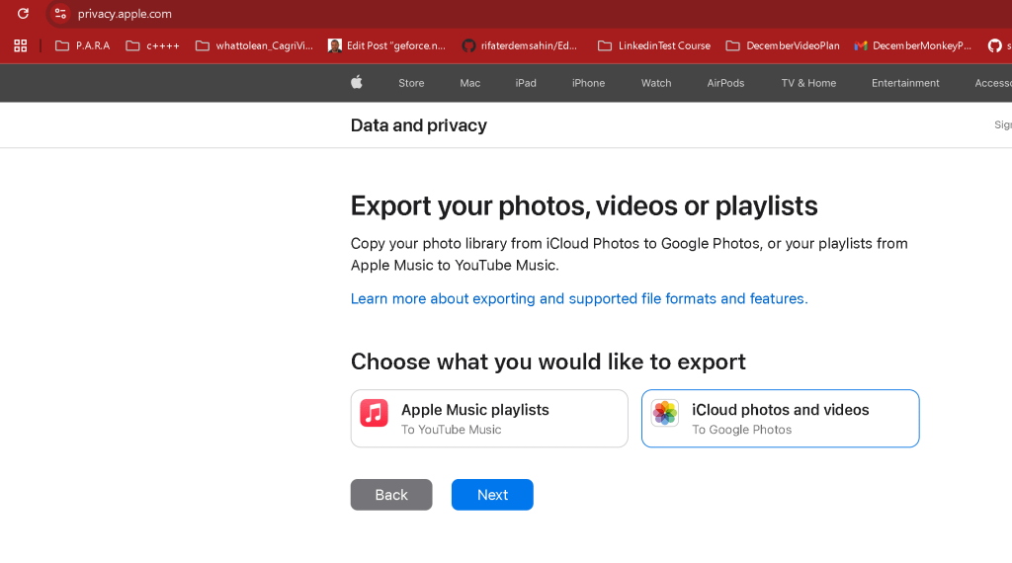This screenshot has width=1012, height=563.
Task: Open the Store menu item
Action: (411, 83)
